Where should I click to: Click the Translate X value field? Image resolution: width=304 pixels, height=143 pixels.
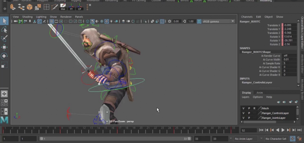[x=289, y=25]
